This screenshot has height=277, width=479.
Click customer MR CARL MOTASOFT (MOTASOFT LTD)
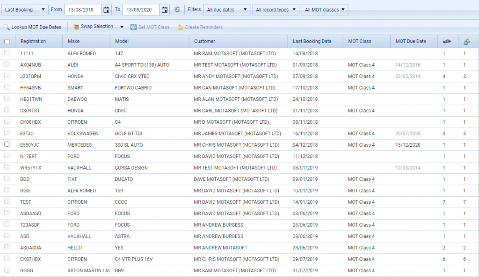pos(236,110)
